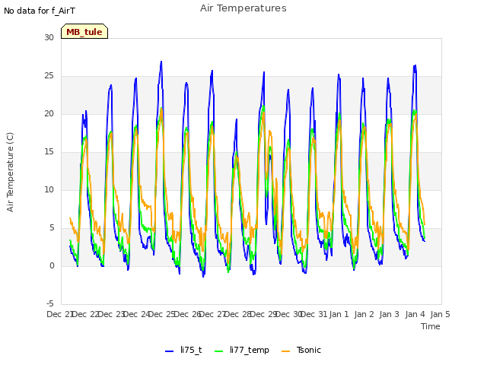Click the Dec 21 x-axis label
487x365 pixels.
coord(59,314)
